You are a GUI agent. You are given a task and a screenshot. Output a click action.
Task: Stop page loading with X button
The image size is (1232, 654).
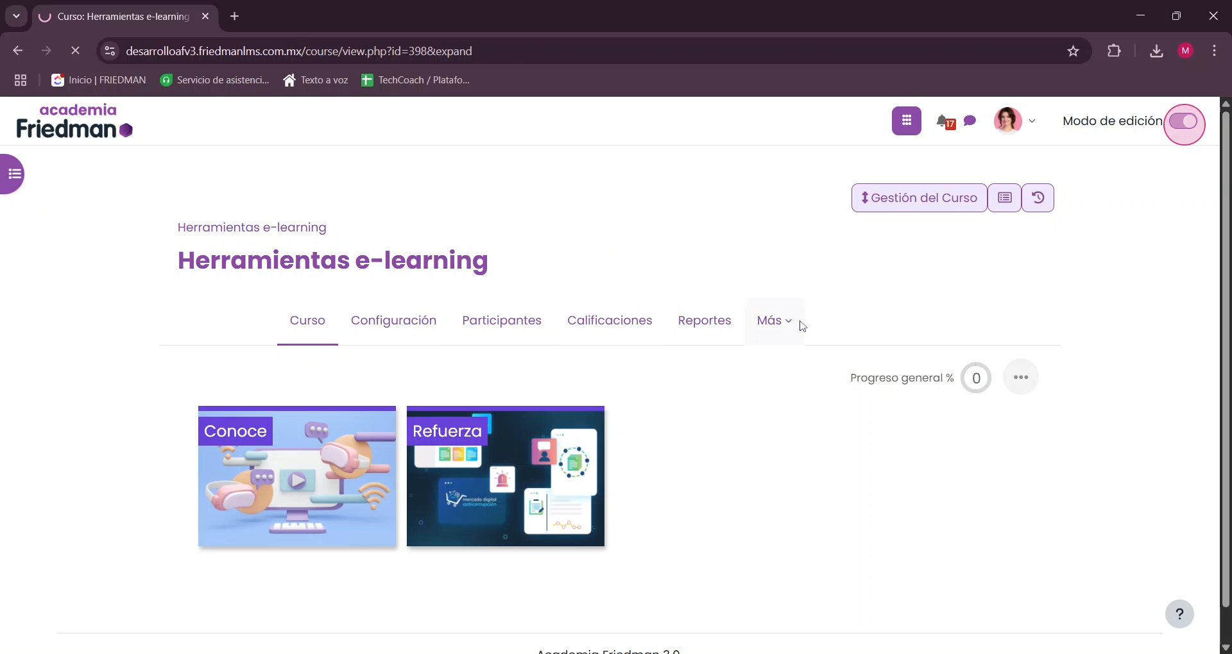tap(75, 51)
